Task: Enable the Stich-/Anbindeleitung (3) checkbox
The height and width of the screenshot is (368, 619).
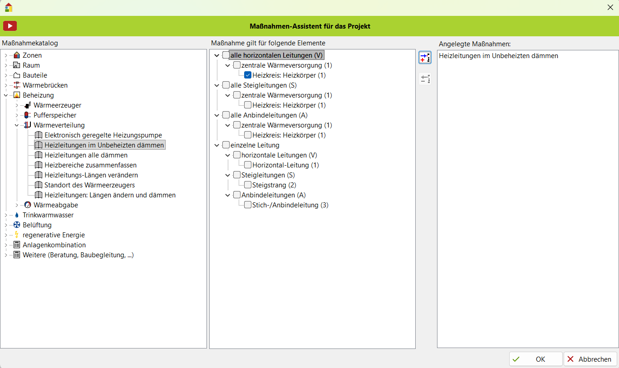Action: [248, 205]
